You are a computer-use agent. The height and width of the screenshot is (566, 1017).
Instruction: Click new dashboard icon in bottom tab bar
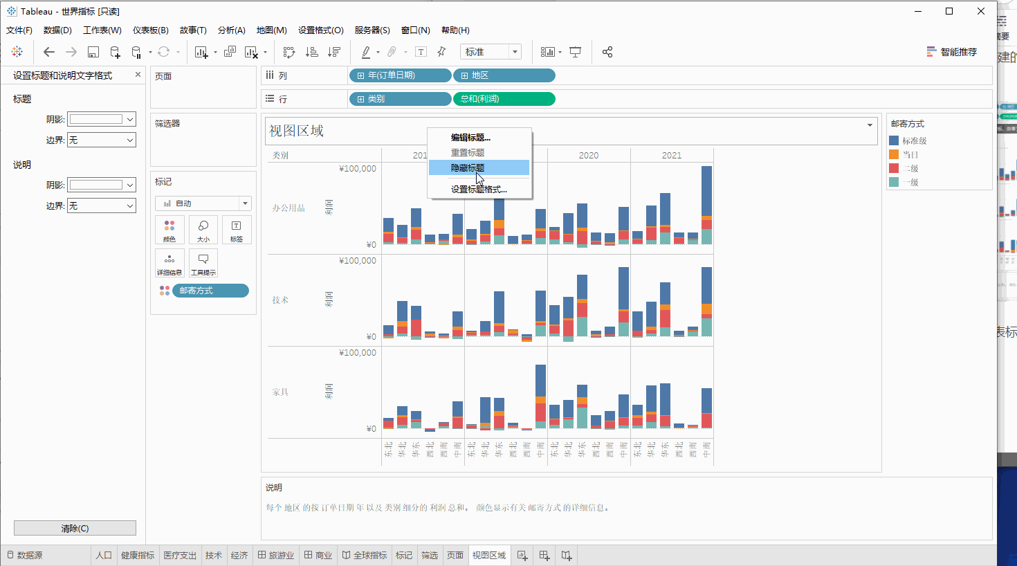(x=544, y=556)
